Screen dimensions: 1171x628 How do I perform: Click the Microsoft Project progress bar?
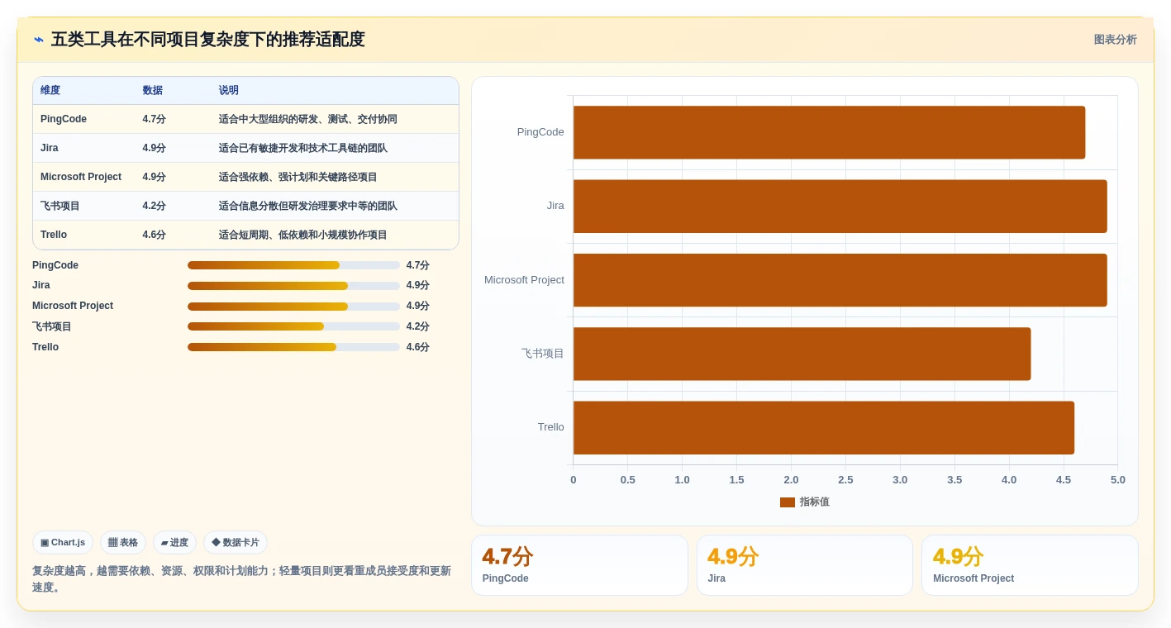point(293,307)
